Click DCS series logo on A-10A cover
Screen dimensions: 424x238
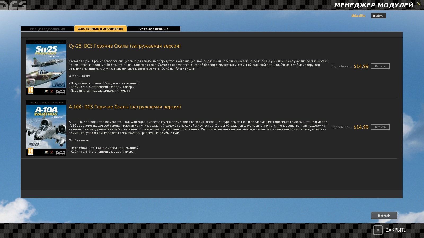[x=60, y=153]
